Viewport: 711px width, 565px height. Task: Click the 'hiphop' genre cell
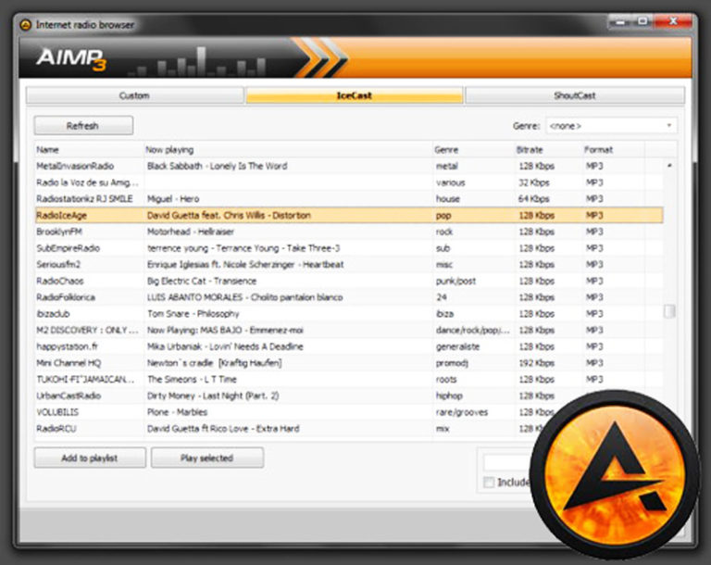(x=449, y=395)
